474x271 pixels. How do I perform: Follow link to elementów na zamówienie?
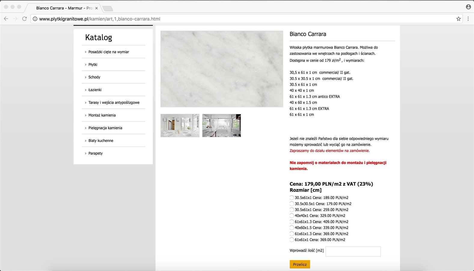pyautogui.click(x=329, y=151)
